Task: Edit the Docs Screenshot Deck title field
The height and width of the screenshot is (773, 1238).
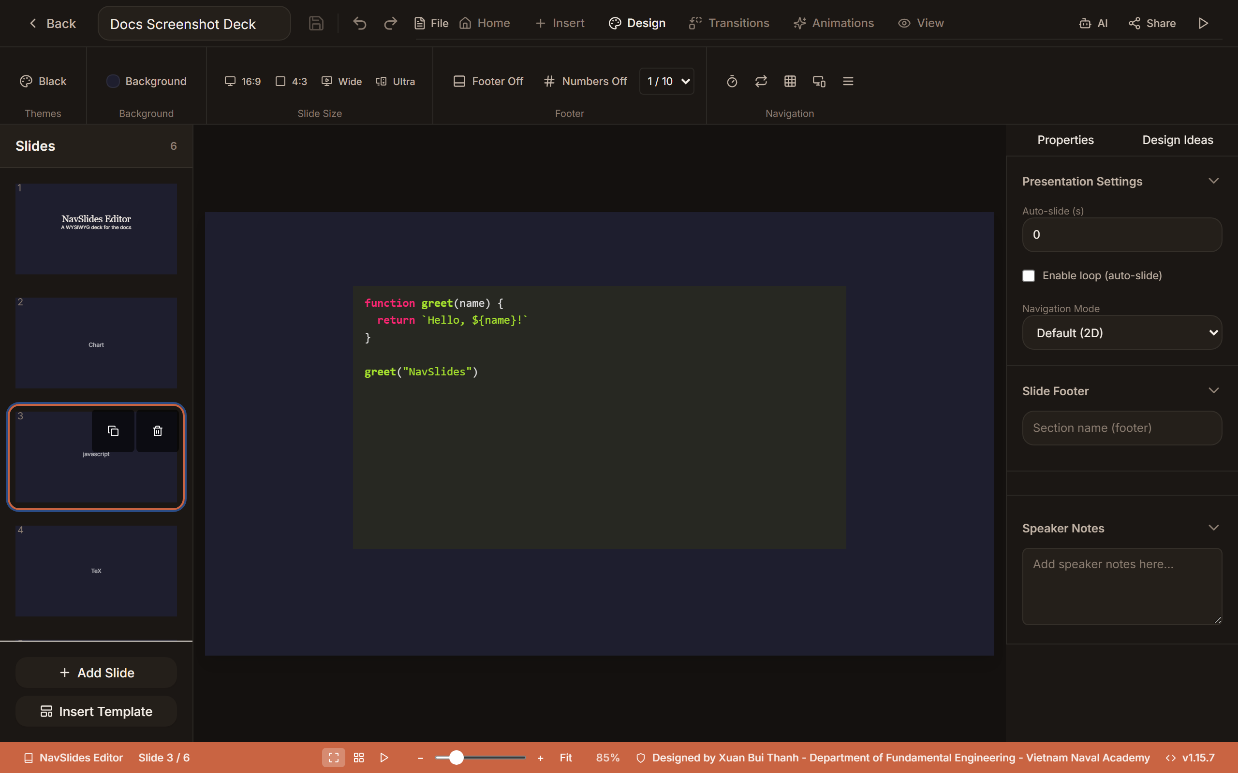Action: click(194, 24)
